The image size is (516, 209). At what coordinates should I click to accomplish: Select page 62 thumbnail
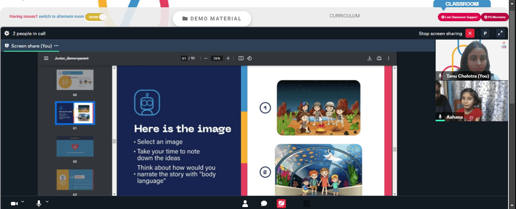pos(75,146)
